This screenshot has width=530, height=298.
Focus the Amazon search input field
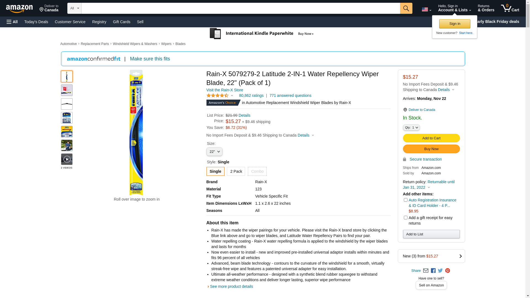240,8
